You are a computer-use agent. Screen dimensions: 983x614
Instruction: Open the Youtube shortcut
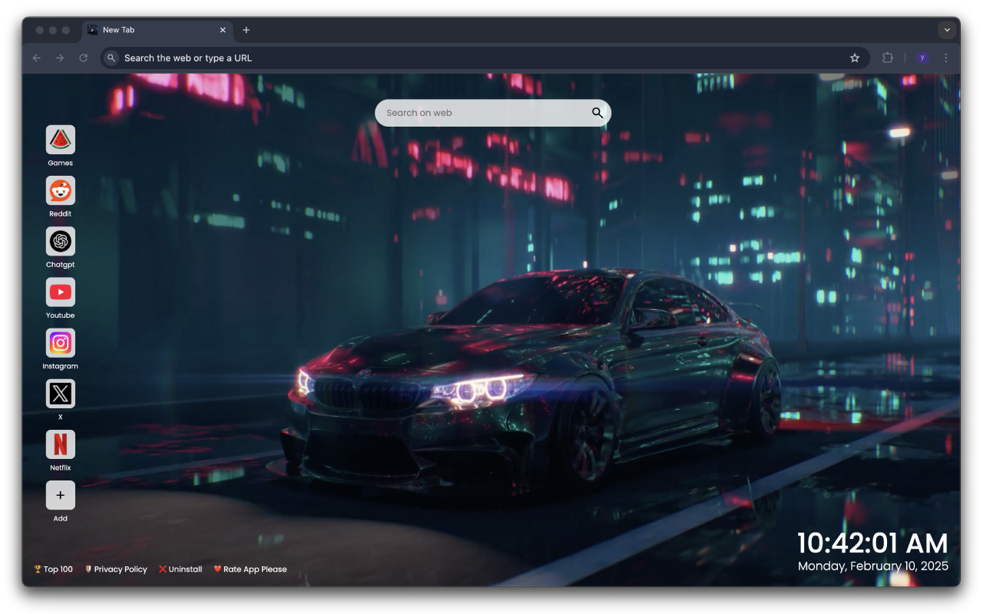(60, 292)
